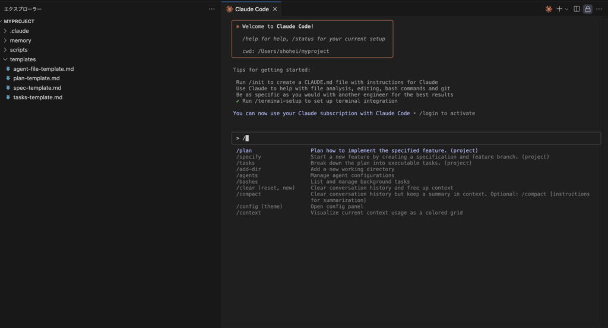
Task: Open tasks-template.md file
Action: tap(37, 97)
